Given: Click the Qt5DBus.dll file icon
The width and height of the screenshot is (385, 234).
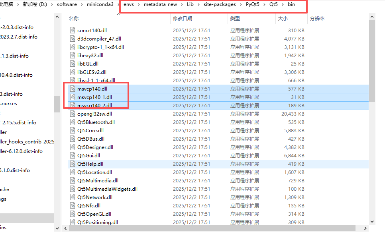Looking at the screenshot, I should (x=73, y=139).
